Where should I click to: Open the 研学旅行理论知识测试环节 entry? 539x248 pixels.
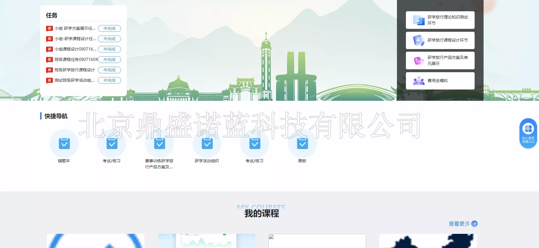coord(440,20)
